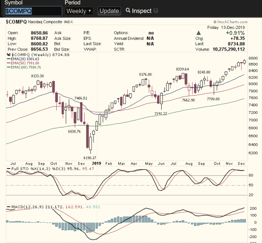Click the 8133.30 price annotation
The height and width of the screenshot is (243, 262).
[37, 76]
